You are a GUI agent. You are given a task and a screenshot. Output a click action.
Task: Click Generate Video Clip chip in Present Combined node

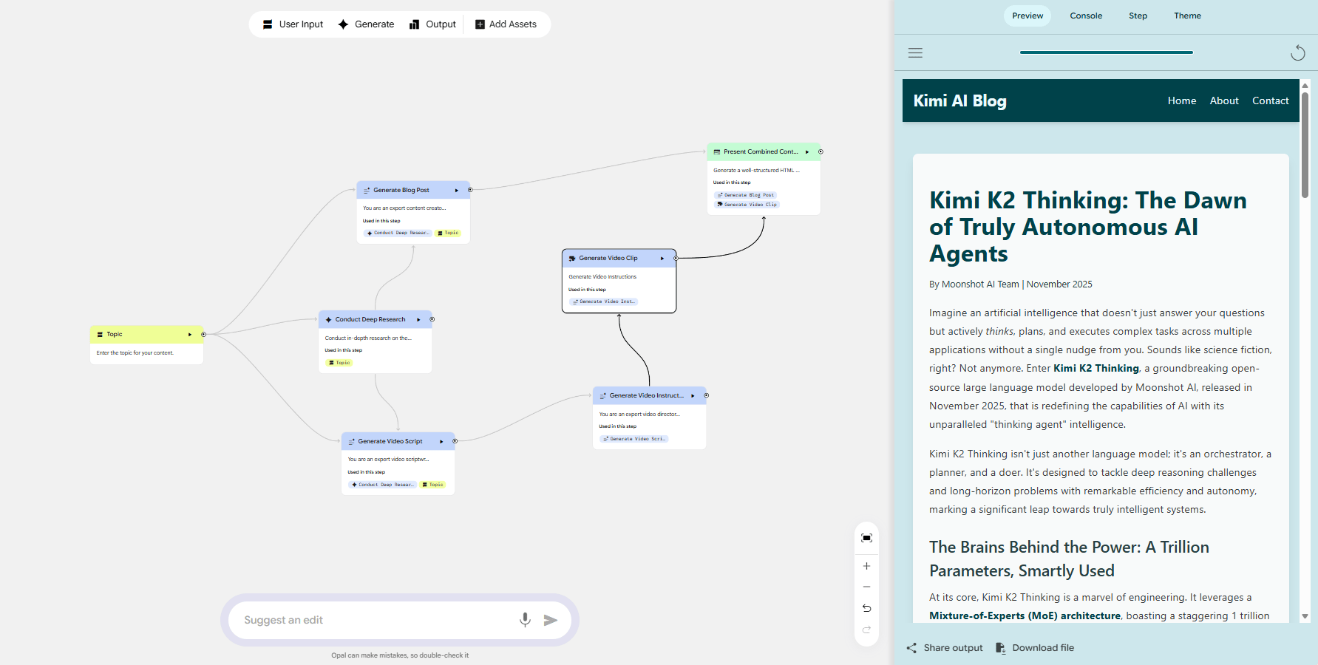[x=747, y=205]
